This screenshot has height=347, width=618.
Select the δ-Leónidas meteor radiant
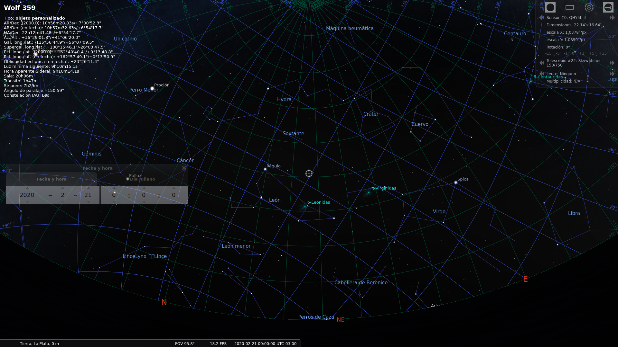(305, 207)
